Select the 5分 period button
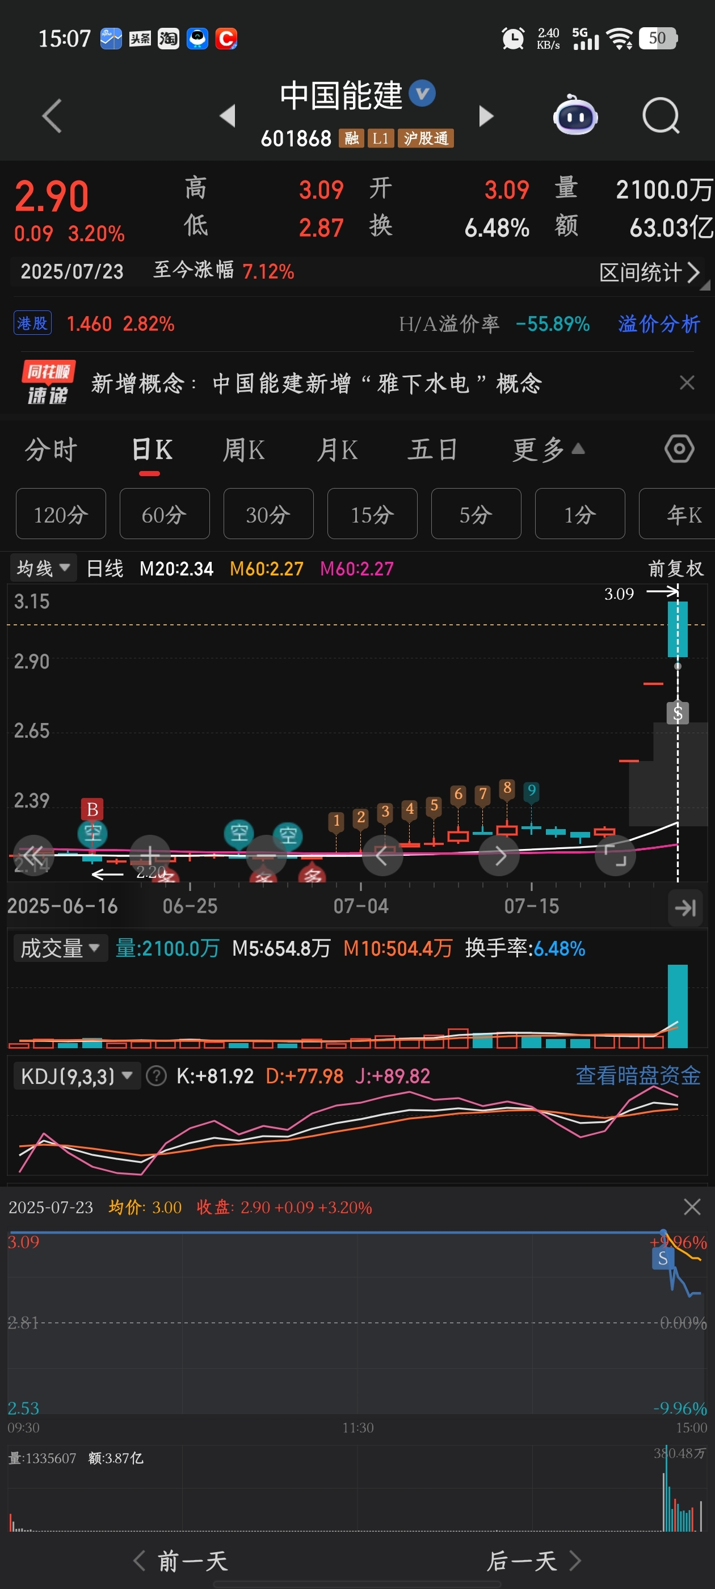The image size is (715, 1589). point(476,514)
